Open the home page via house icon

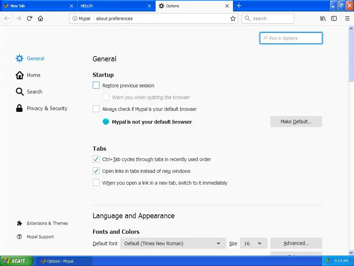[40, 18]
